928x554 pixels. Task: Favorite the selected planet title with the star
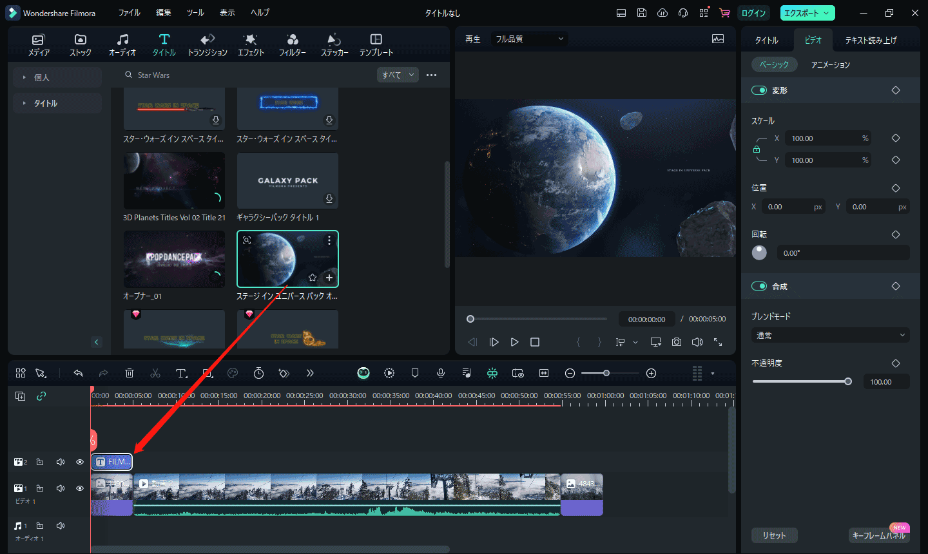point(313,278)
